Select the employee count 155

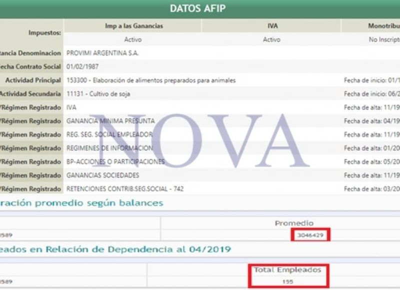(288, 281)
